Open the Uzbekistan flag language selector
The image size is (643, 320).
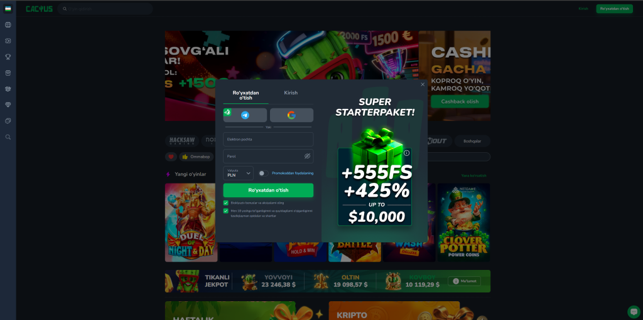[8, 9]
